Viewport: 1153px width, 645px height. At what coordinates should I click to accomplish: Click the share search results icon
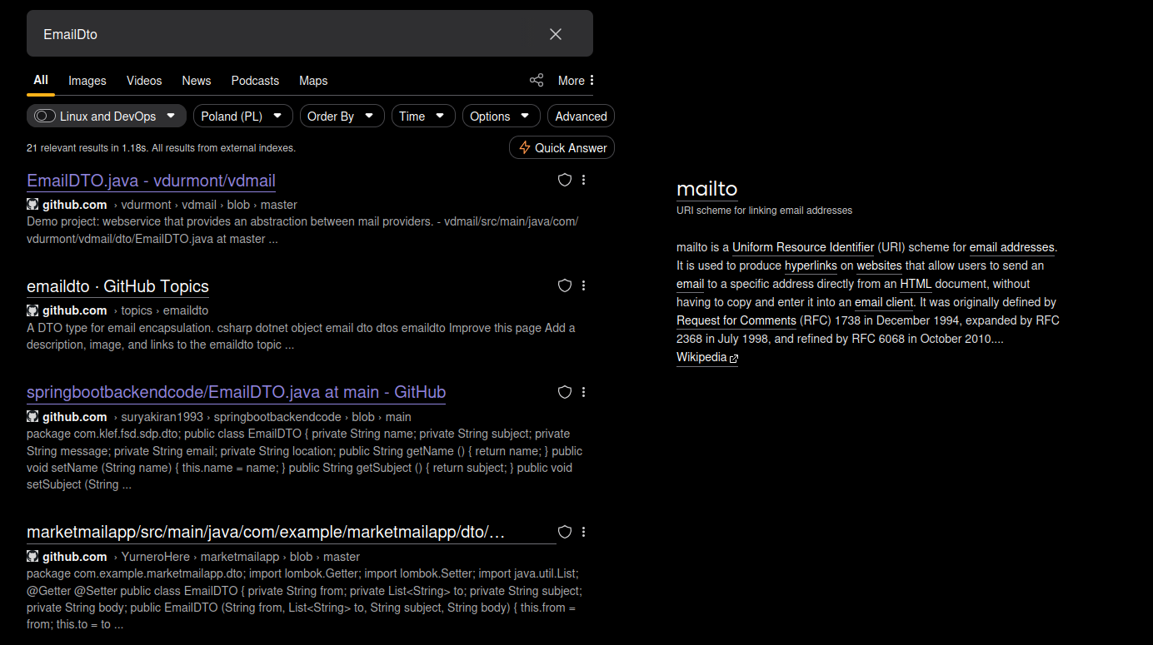(536, 79)
